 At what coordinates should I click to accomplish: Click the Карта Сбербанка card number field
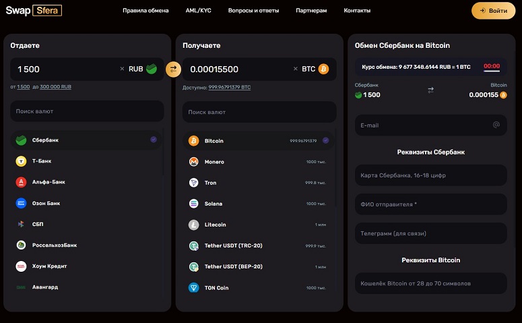coord(431,175)
